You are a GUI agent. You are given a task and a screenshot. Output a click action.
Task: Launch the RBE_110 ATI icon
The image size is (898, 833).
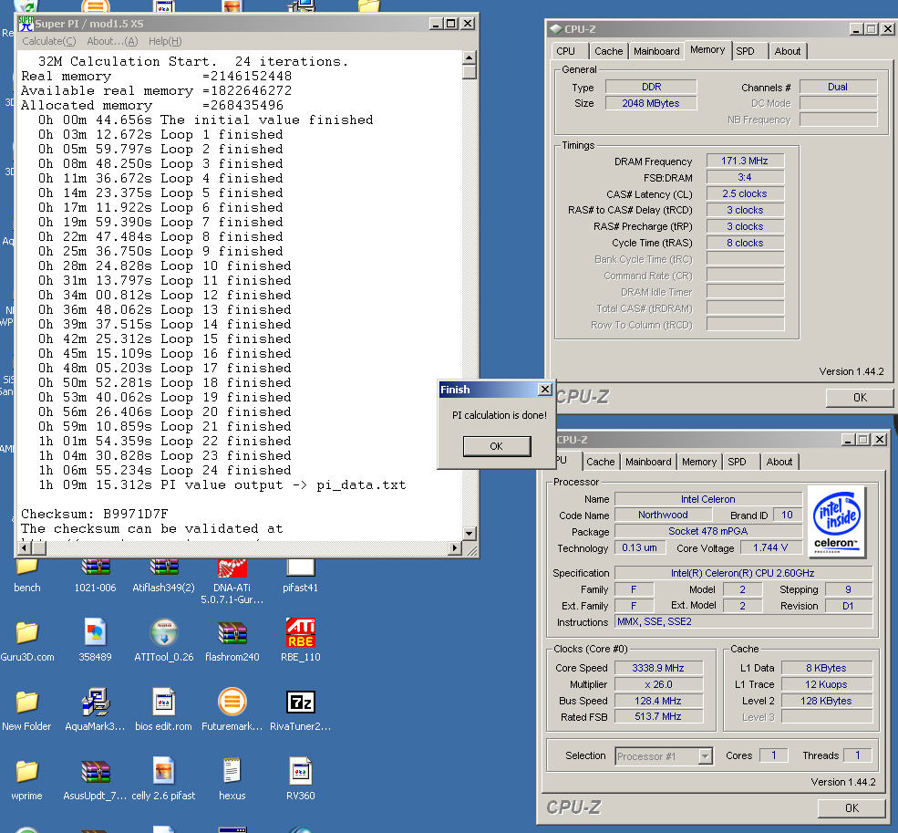(x=300, y=632)
